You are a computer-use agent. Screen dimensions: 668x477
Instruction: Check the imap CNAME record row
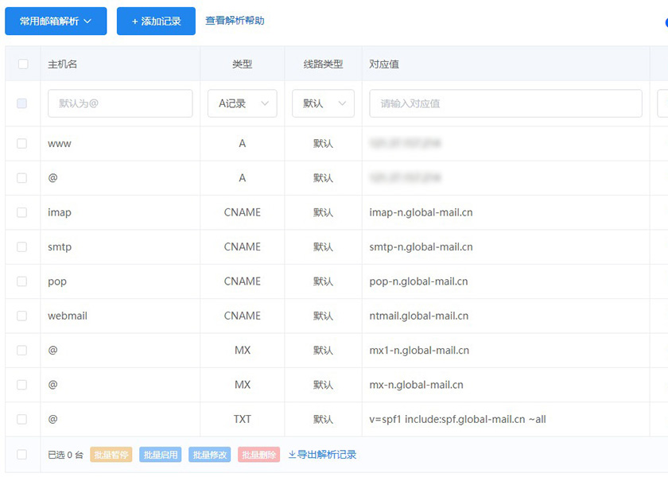pos(22,212)
